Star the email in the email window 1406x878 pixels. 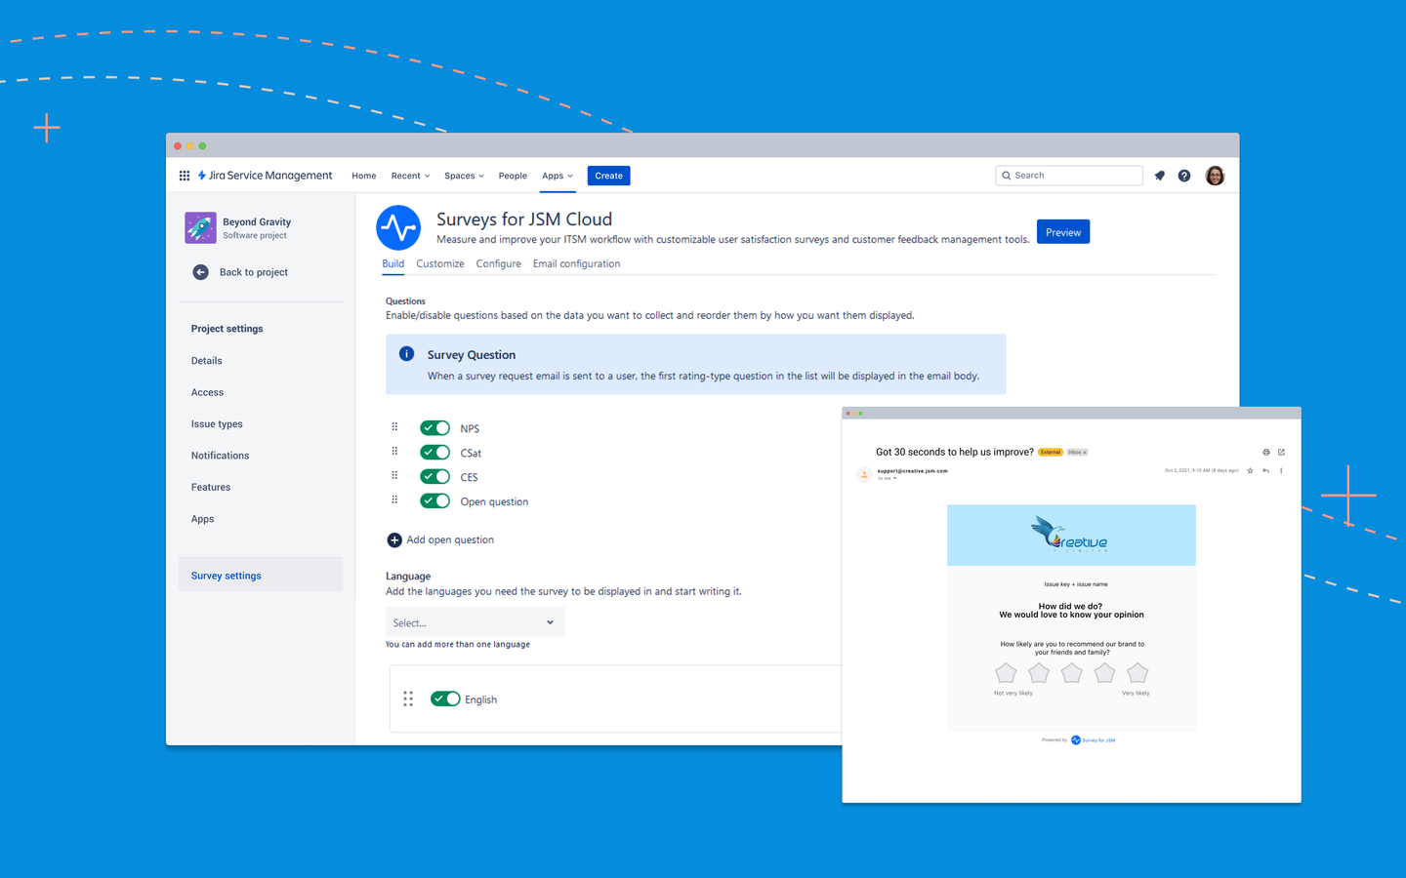coord(1250,471)
